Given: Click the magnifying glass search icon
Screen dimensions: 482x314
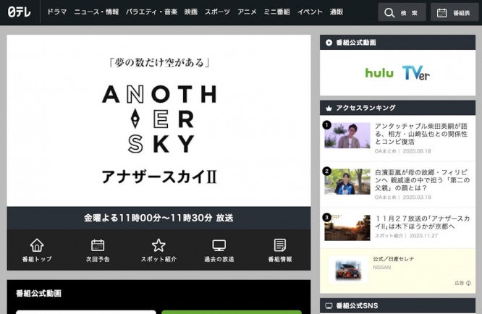Looking at the screenshot, I should 389,12.
